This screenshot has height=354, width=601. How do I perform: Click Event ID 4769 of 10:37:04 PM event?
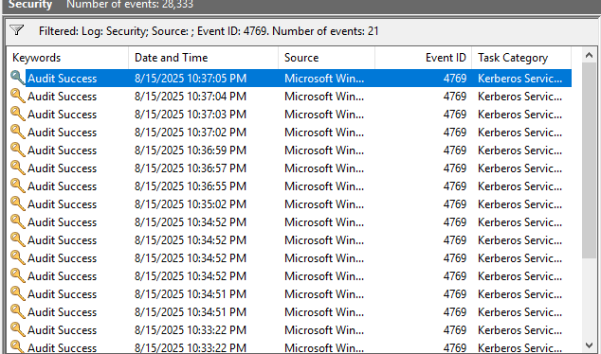point(455,97)
